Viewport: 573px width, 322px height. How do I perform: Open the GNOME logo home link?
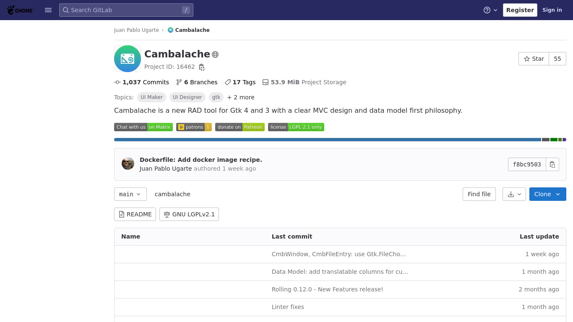click(x=21, y=10)
